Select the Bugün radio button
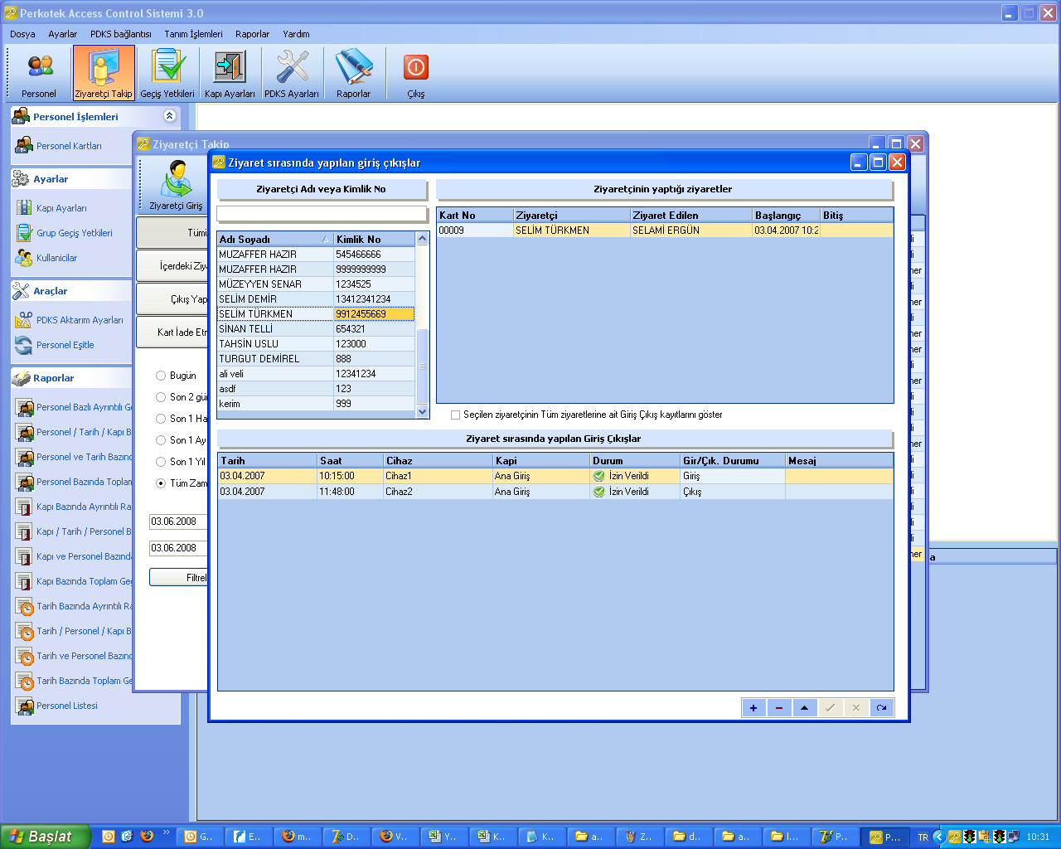Image resolution: width=1061 pixels, height=849 pixels. point(161,376)
